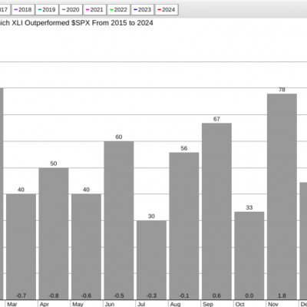Click the Sep month axis label
The image size is (307, 307).
(208, 304)
